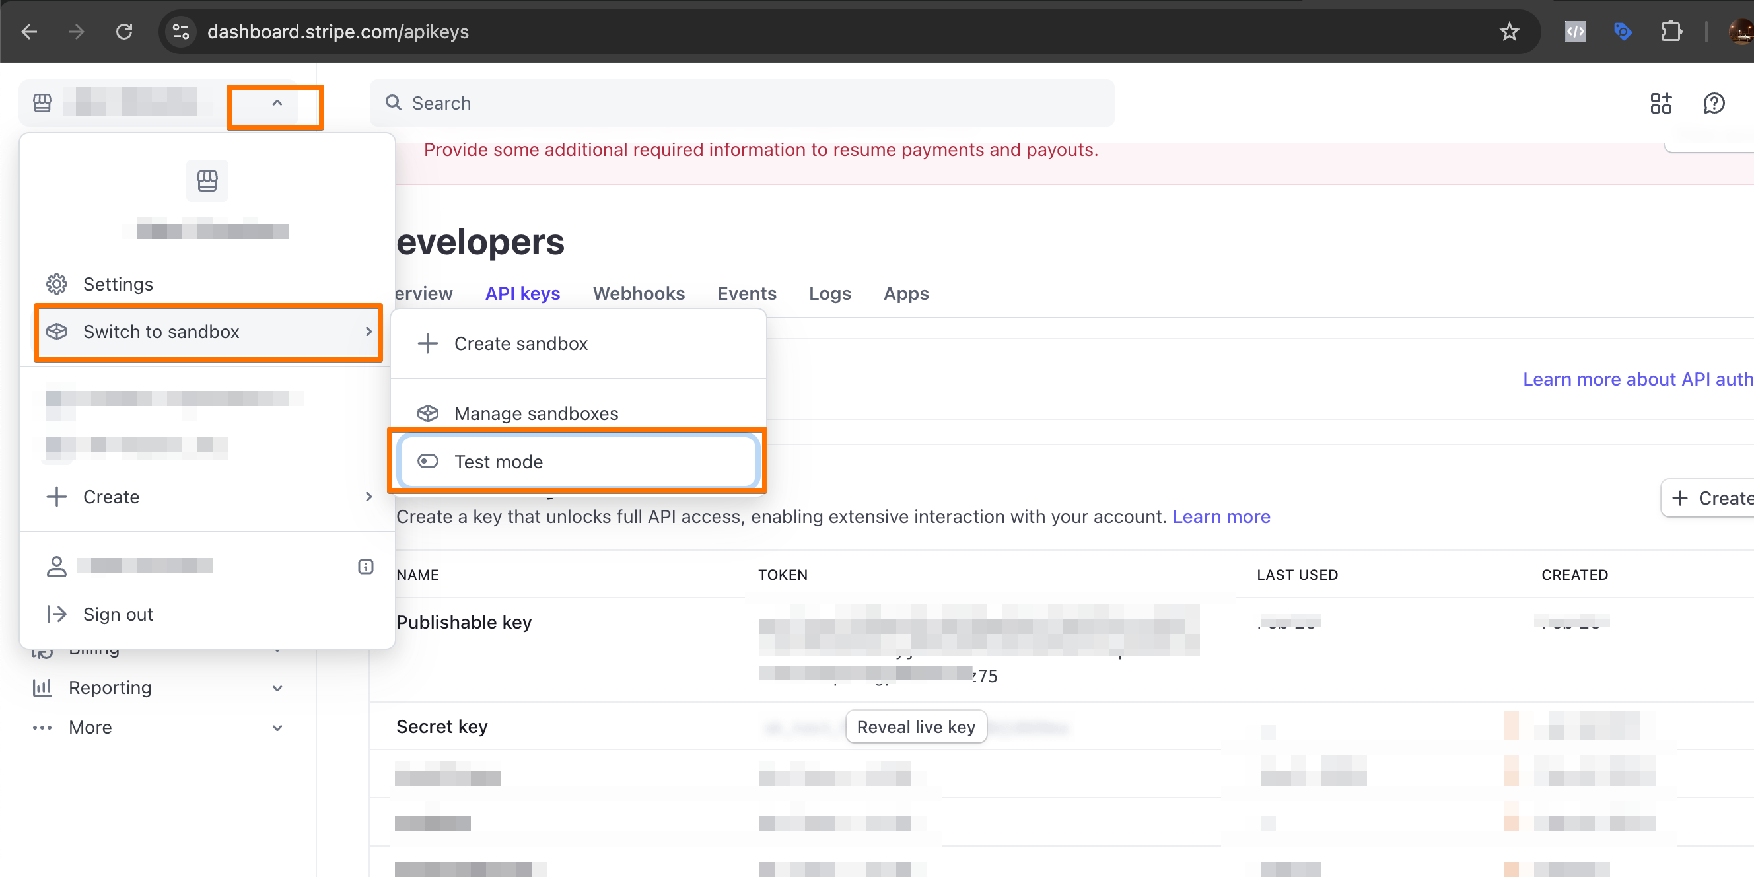Click the Create key button on the right
This screenshot has height=877, width=1754.
click(x=1708, y=498)
